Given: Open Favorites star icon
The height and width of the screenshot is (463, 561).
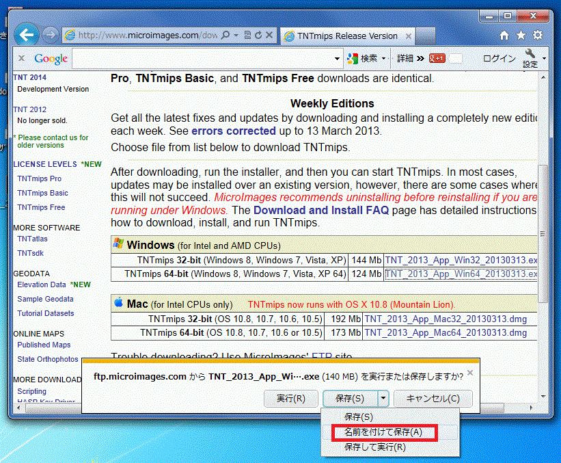Looking at the screenshot, I should (521, 35).
